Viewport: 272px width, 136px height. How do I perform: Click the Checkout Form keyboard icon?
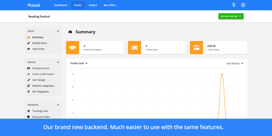[x=29, y=68]
